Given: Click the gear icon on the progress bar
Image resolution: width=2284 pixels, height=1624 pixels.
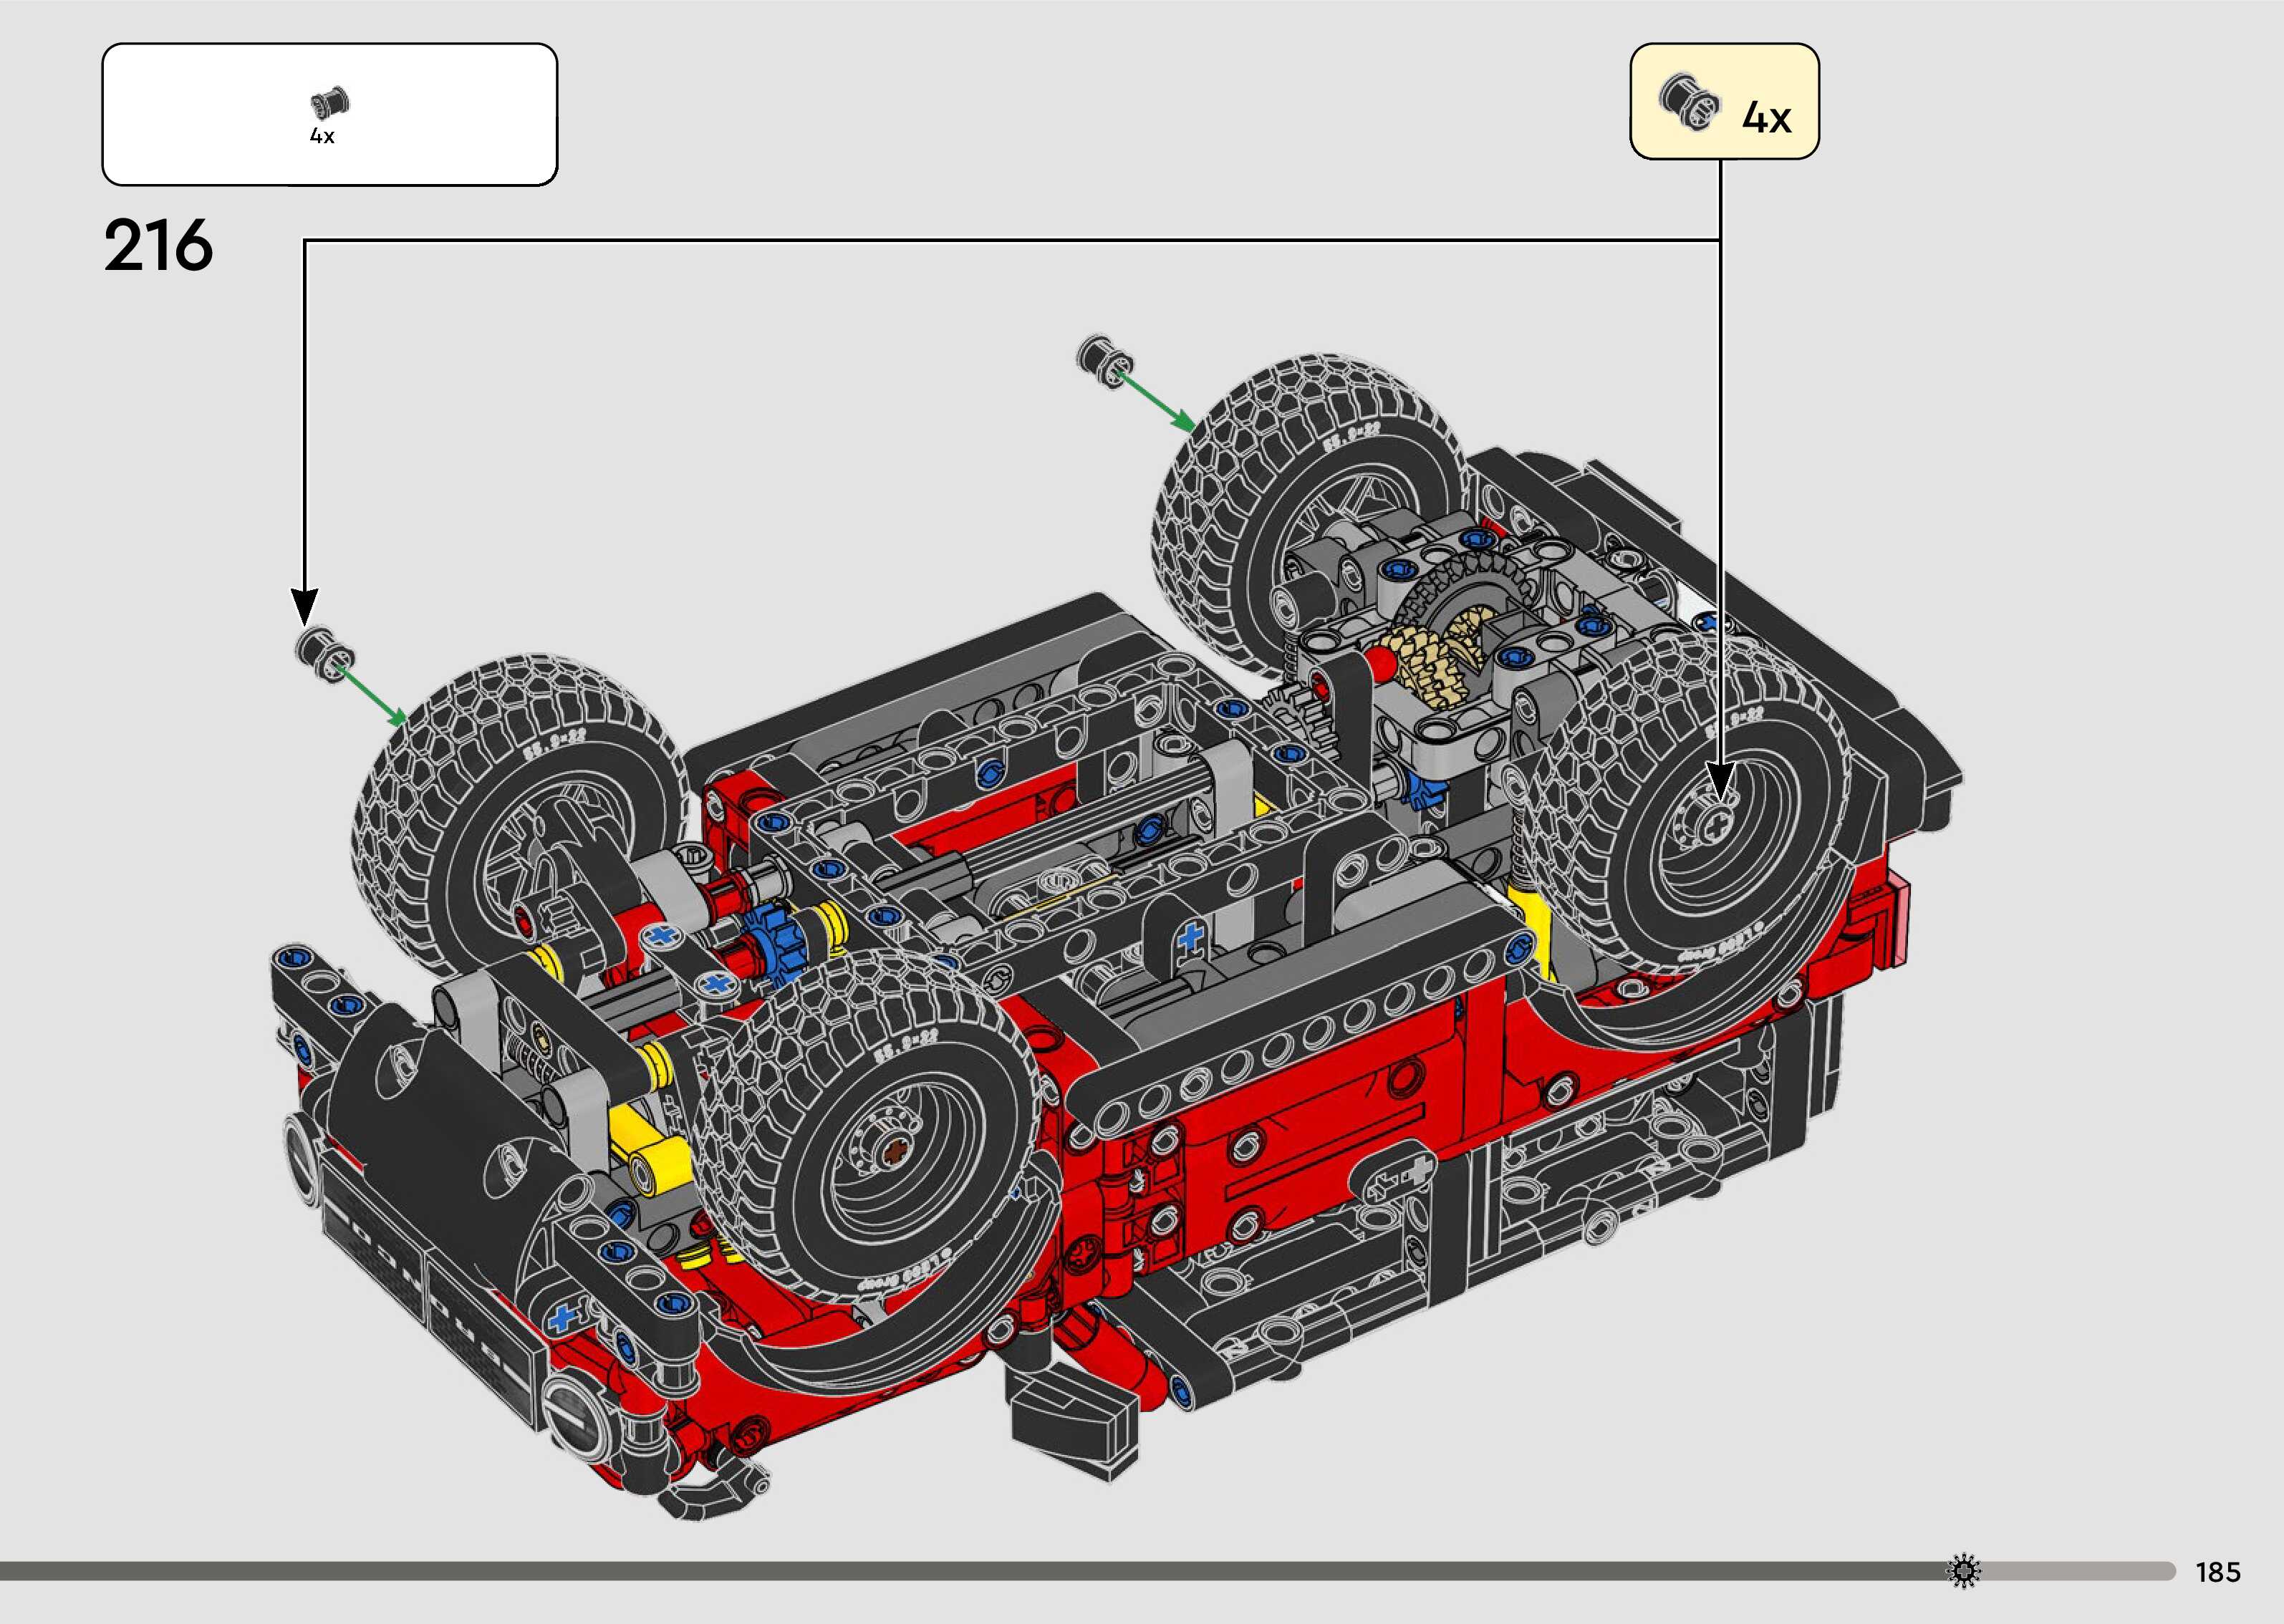Looking at the screenshot, I should coord(1964,1570).
